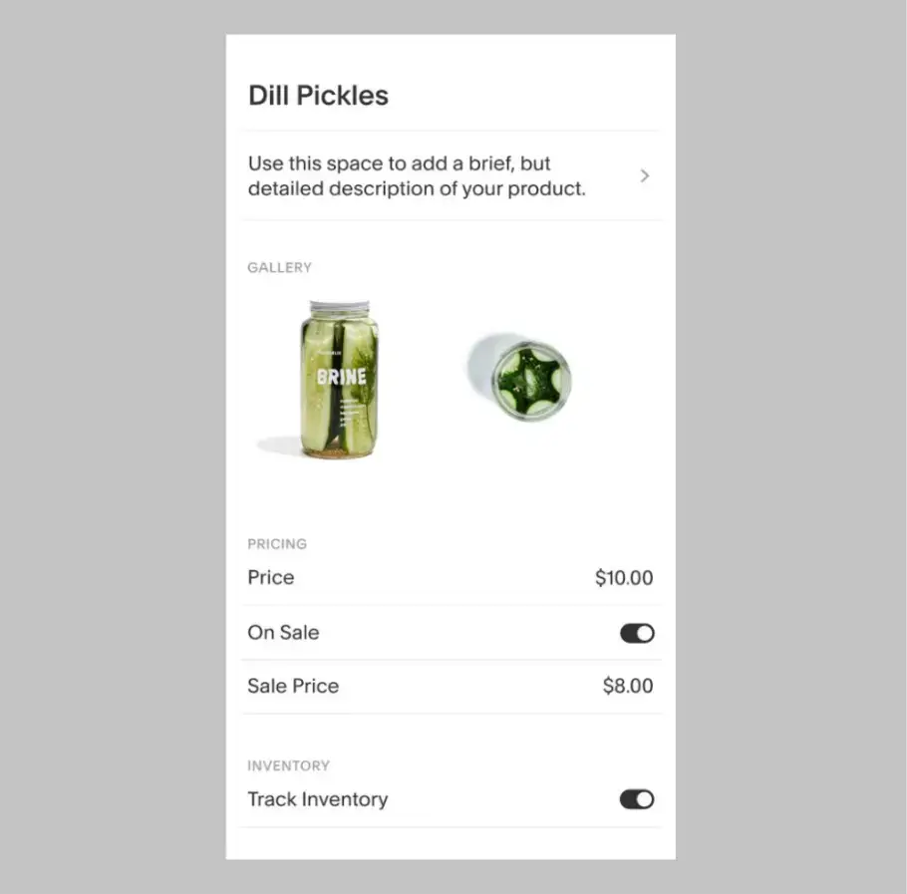Click the Sale Price row label
This screenshot has width=907, height=894.
click(x=293, y=686)
